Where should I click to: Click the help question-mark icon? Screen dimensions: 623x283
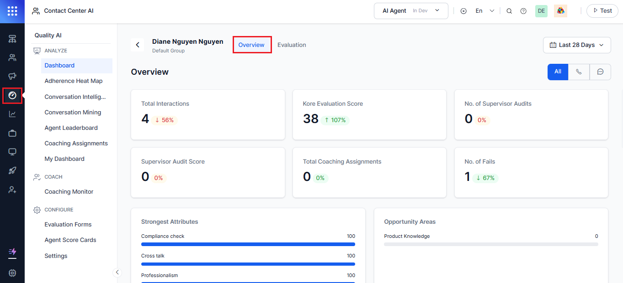tap(523, 10)
